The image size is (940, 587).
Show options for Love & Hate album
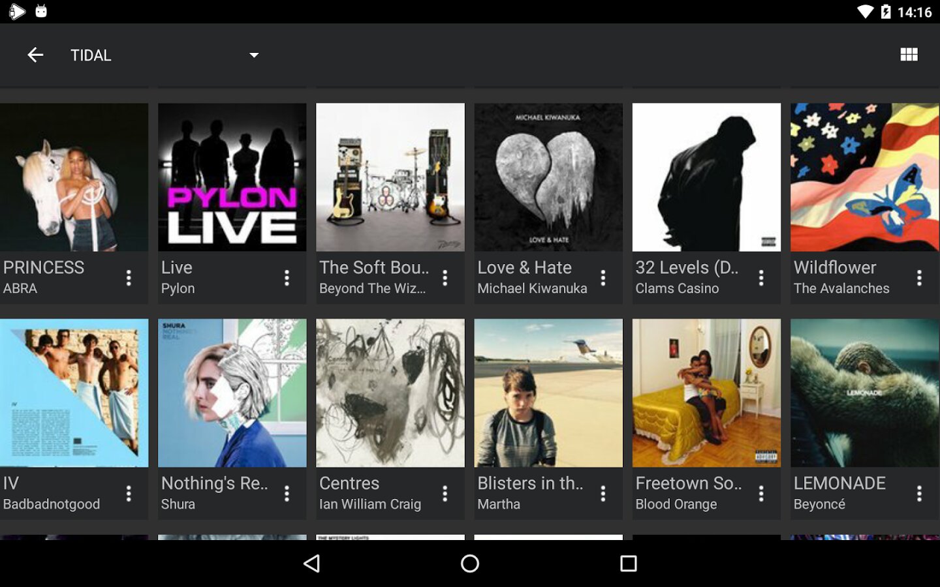click(x=603, y=278)
